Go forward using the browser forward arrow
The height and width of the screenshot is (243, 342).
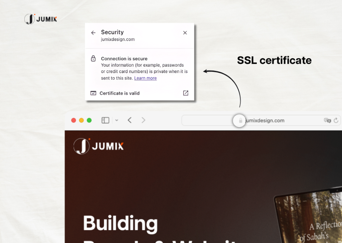click(x=143, y=120)
